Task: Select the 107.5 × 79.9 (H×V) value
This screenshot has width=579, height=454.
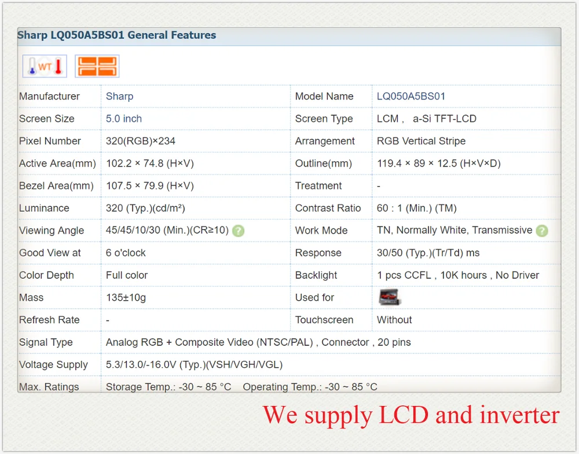Action: point(150,186)
